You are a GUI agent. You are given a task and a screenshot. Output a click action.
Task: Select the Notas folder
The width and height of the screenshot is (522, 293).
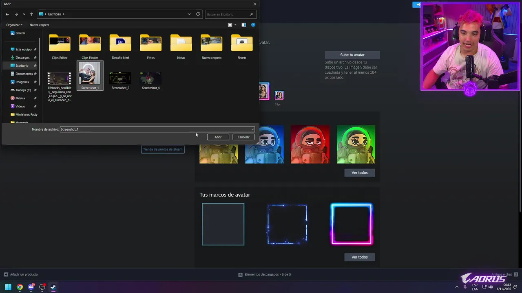pyautogui.click(x=181, y=47)
